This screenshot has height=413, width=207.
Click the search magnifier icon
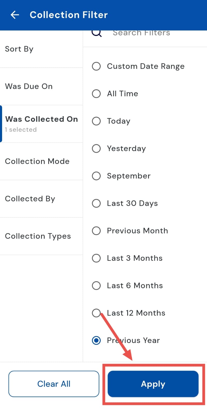pyautogui.click(x=97, y=33)
